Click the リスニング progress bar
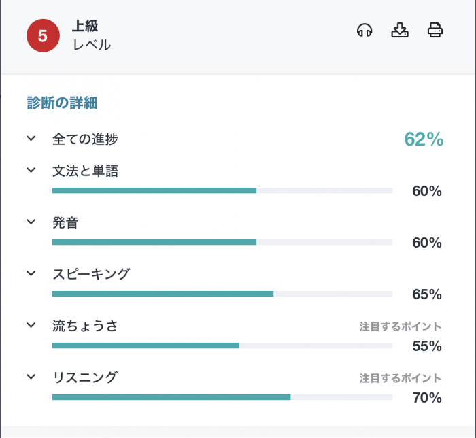The width and height of the screenshot is (476, 438). click(222, 397)
